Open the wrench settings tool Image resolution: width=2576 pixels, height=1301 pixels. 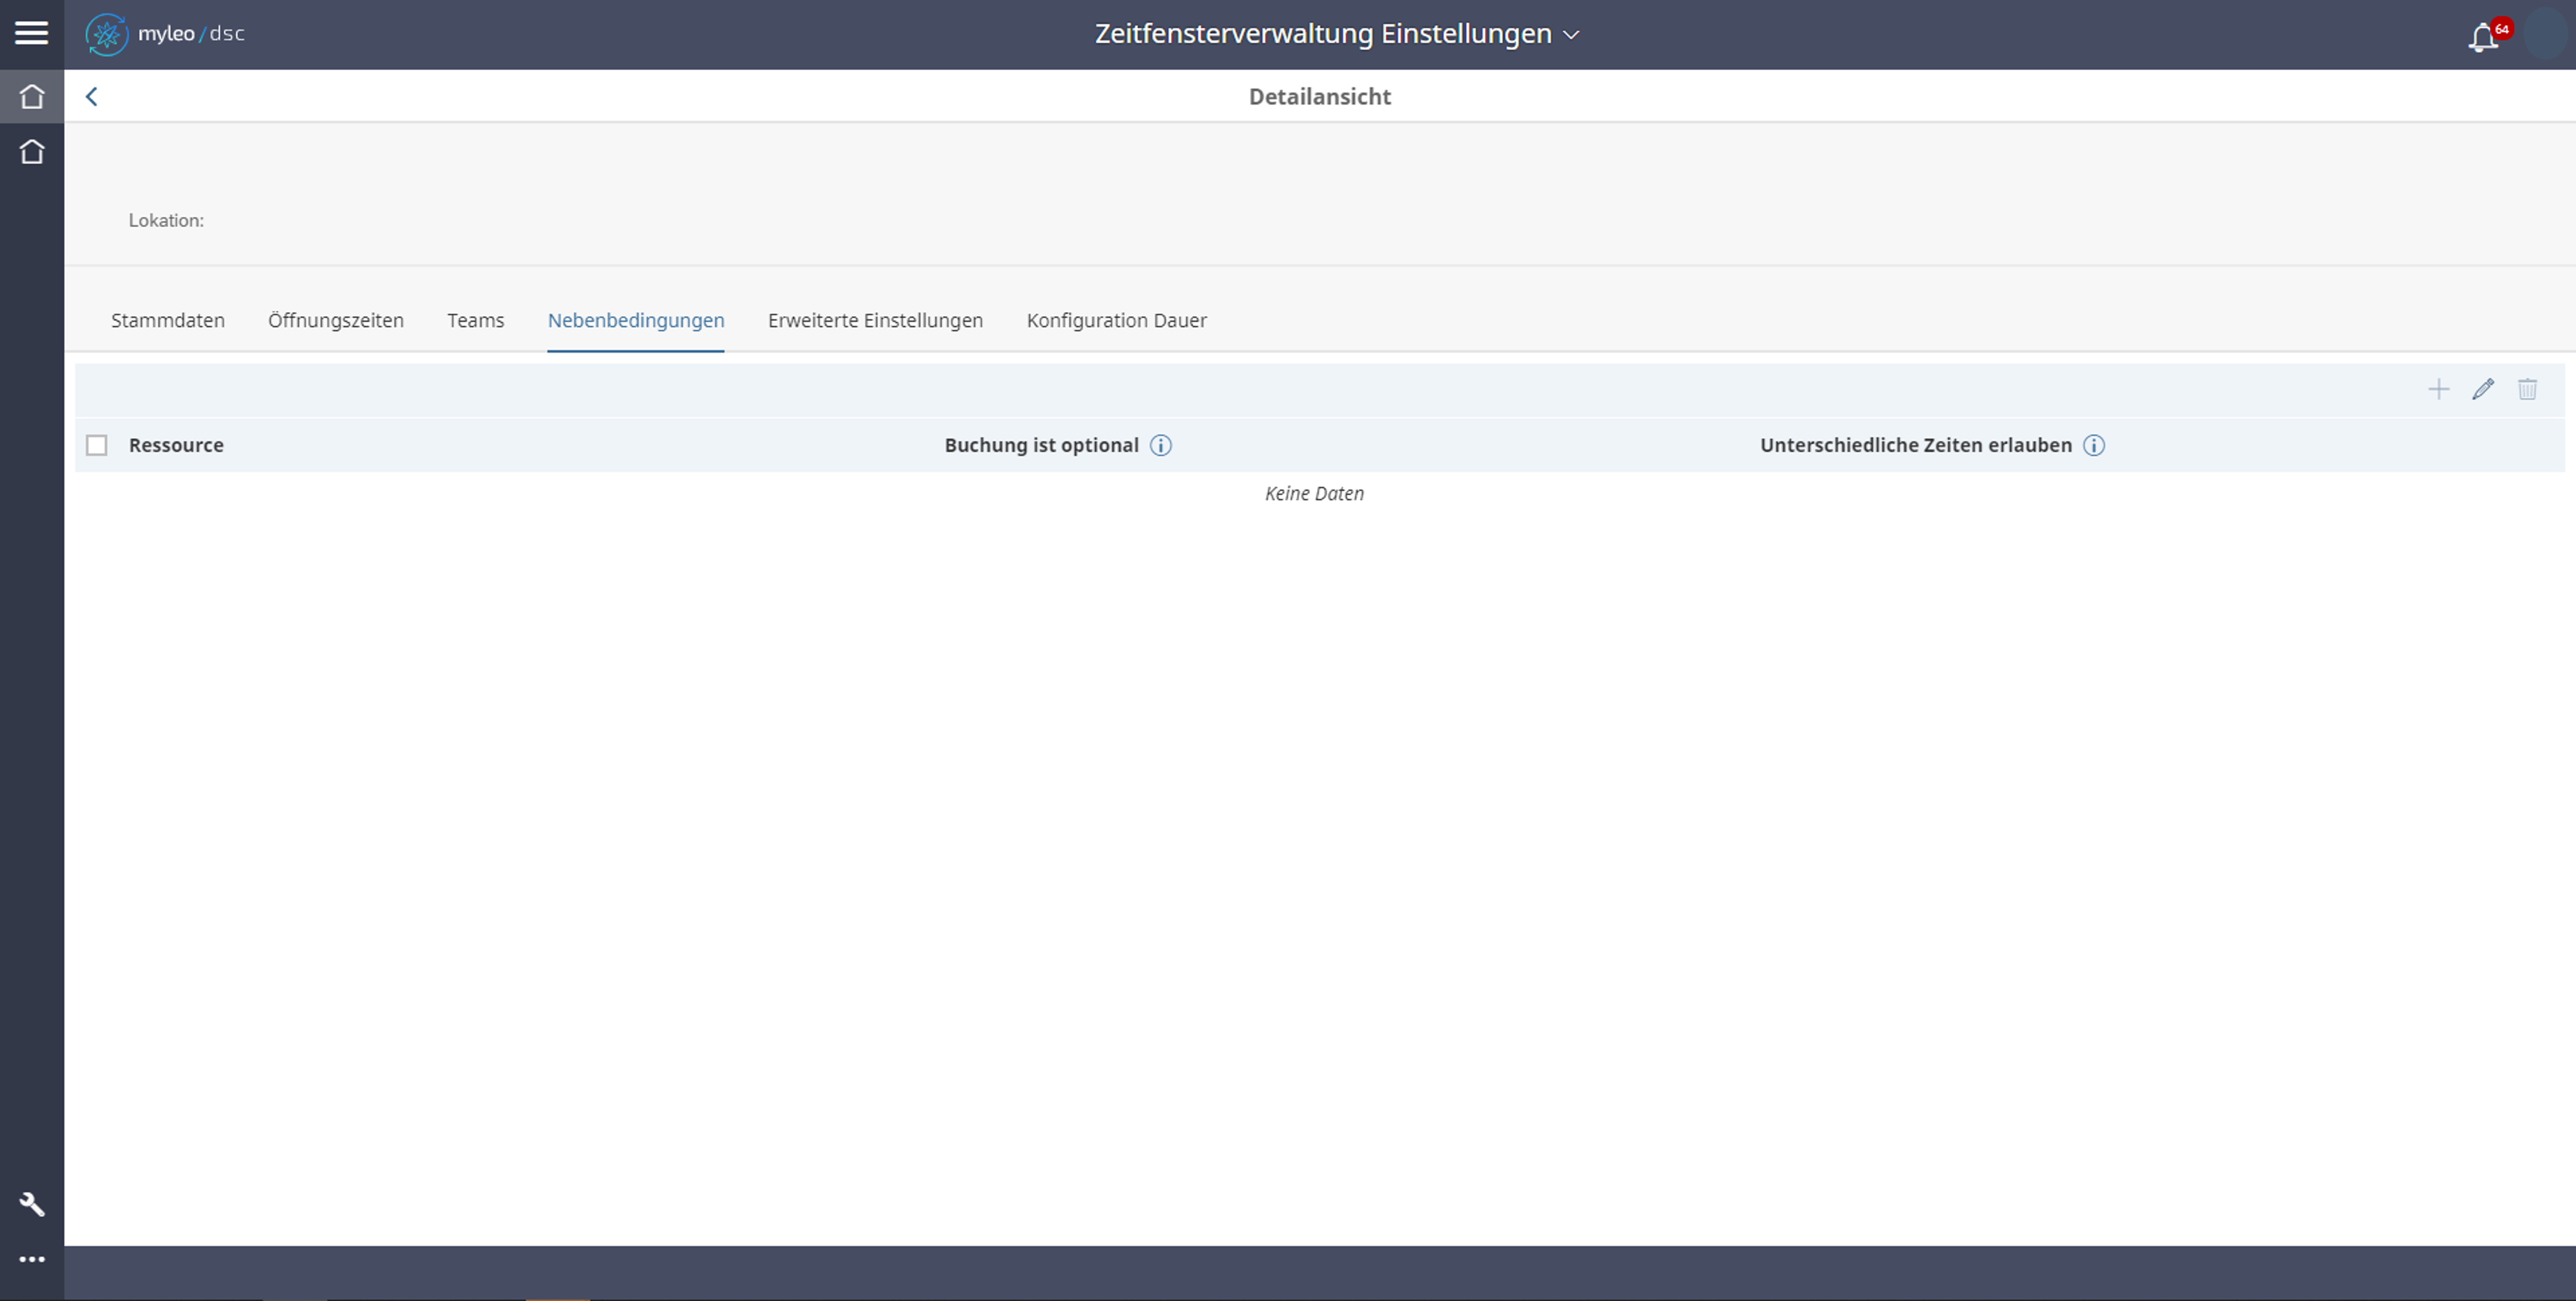[x=32, y=1204]
